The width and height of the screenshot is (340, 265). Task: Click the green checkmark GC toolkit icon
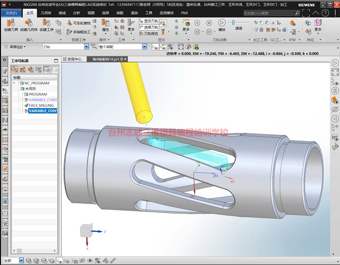coord(256,22)
